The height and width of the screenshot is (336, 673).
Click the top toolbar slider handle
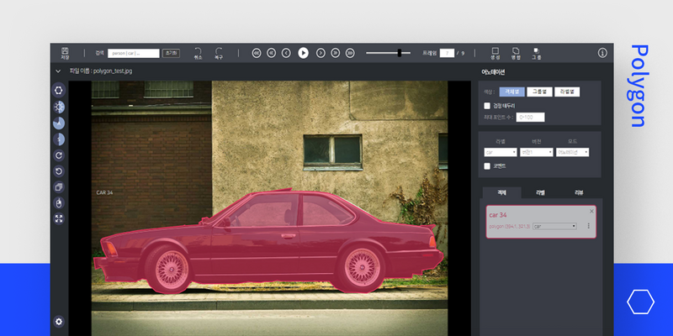pyautogui.click(x=400, y=52)
